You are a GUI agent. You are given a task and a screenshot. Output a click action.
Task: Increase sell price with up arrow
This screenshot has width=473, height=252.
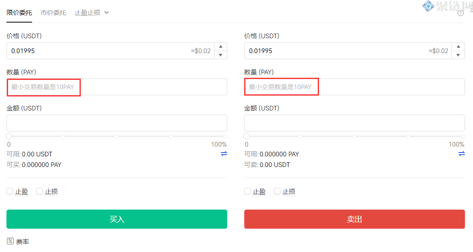tap(459, 46)
